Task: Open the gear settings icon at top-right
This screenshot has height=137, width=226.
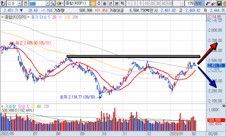Action: click(x=224, y=3)
